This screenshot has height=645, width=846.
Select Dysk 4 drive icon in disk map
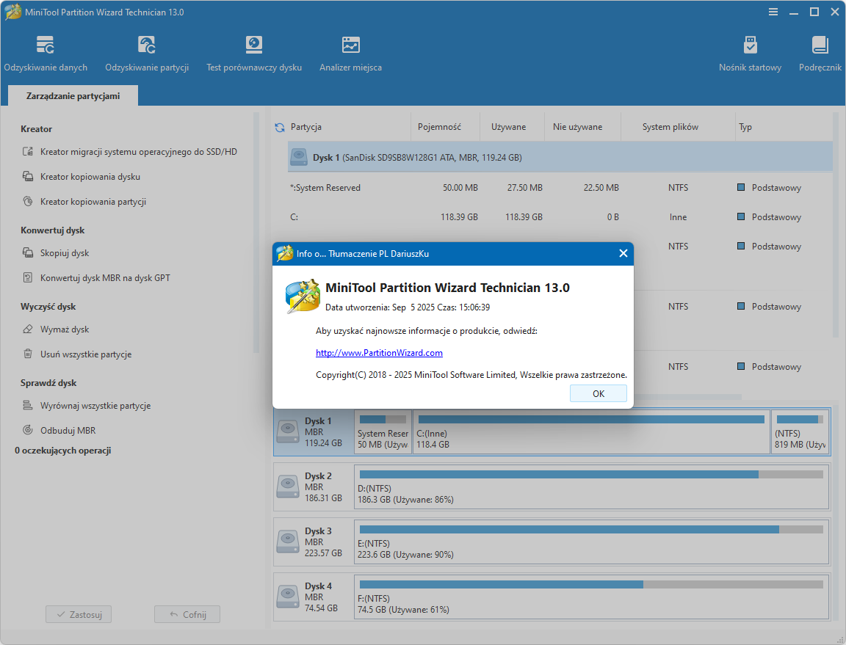(x=288, y=597)
